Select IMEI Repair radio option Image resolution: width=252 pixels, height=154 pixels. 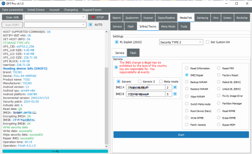(186, 75)
